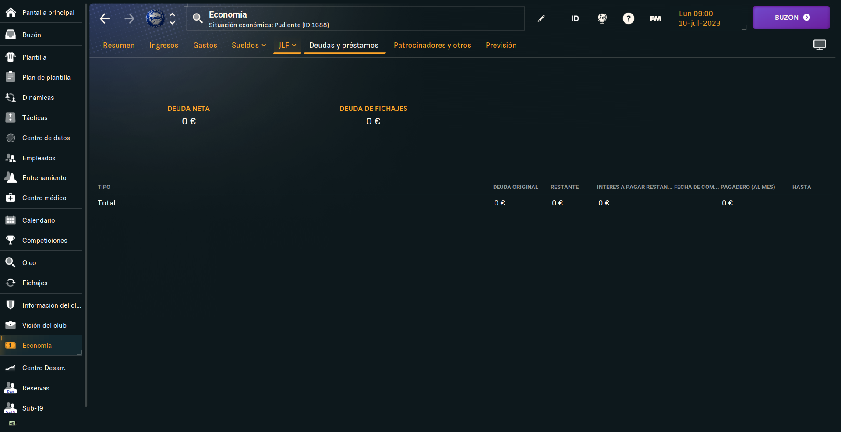The height and width of the screenshot is (432, 841).
Task: Select the Total row label
Action: coord(106,203)
